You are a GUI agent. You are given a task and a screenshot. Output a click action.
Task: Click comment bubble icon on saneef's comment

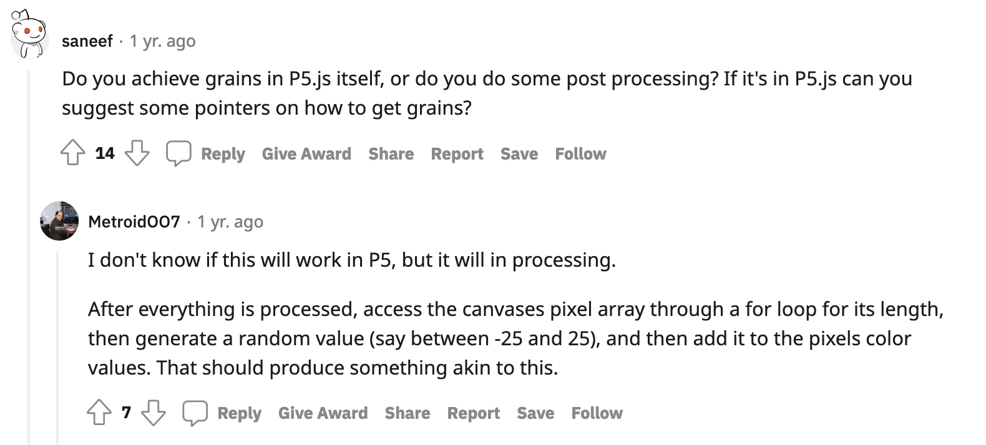click(178, 153)
